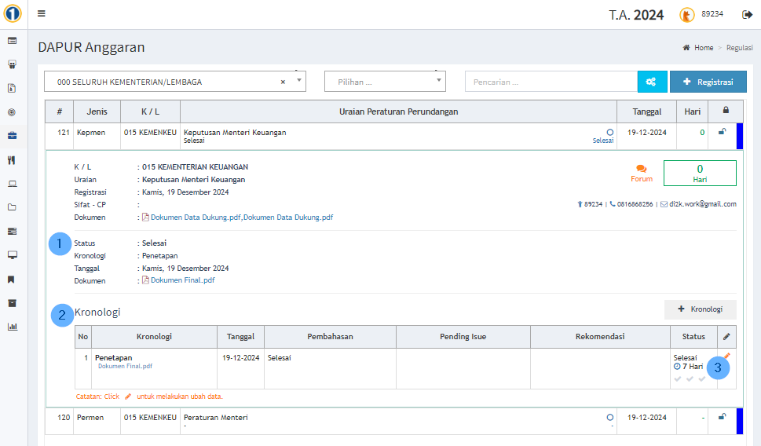
Task: Click the logout icon at top right
Action: tap(747, 14)
